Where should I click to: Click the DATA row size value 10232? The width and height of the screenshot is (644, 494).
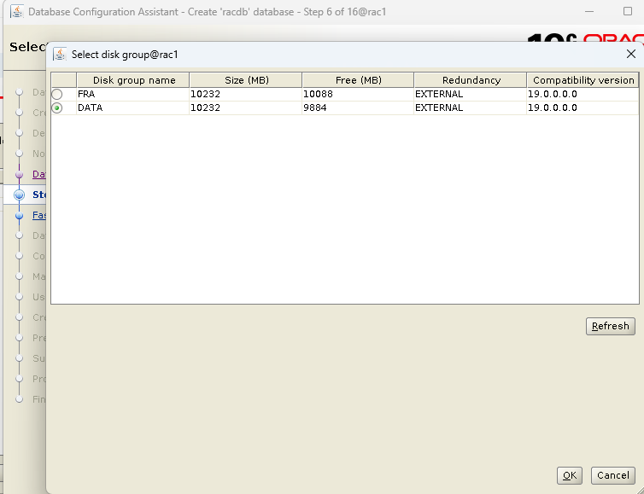[x=246, y=108]
